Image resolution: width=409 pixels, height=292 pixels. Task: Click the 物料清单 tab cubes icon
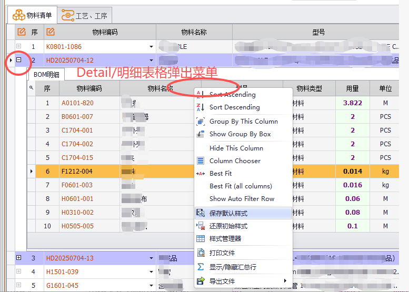click(19, 15)
